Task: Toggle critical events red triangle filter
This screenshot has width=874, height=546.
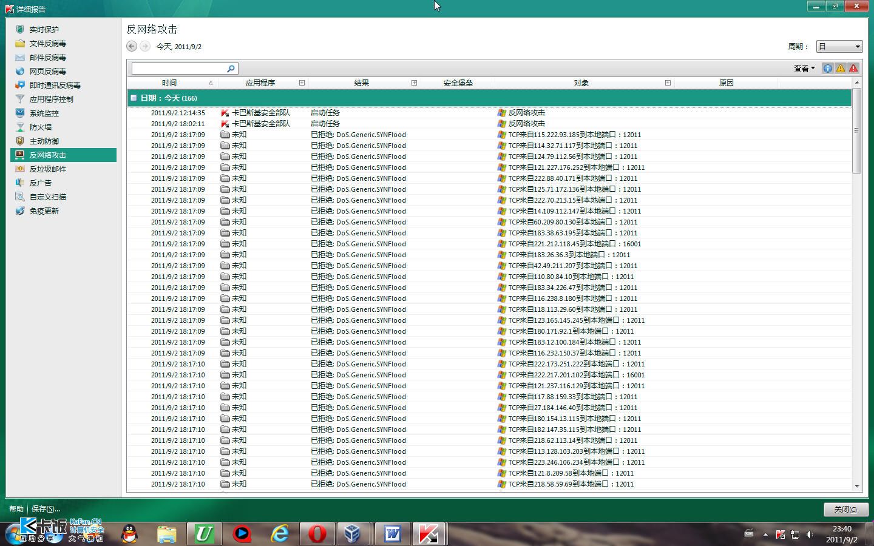Action: click(853, 69)
